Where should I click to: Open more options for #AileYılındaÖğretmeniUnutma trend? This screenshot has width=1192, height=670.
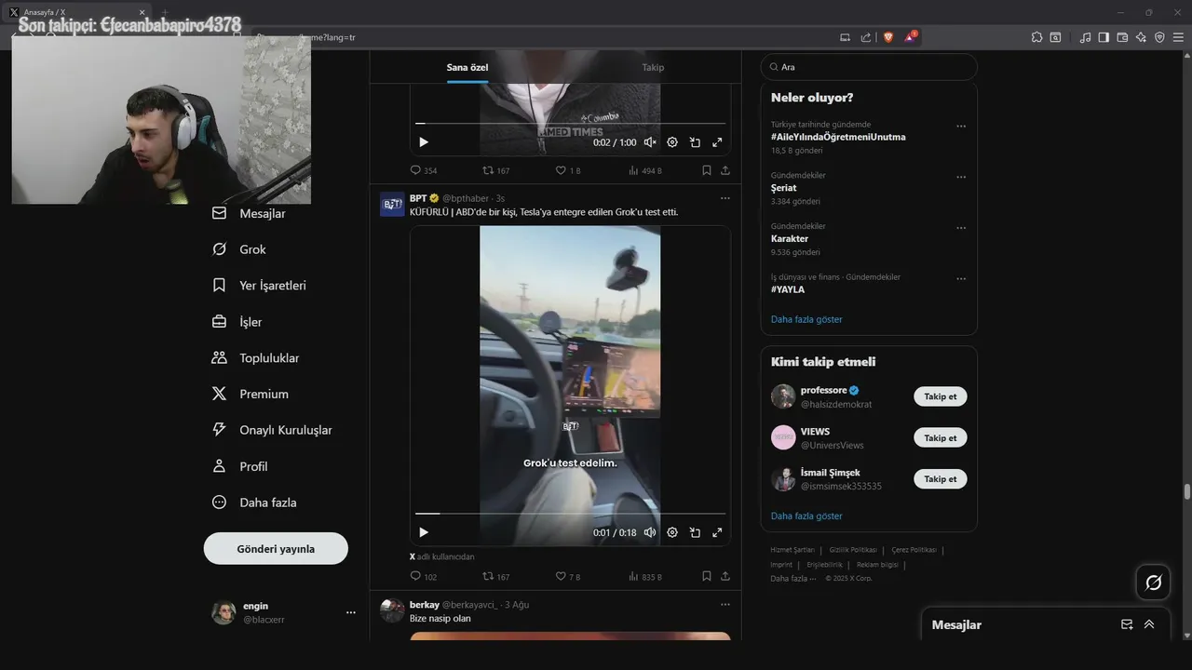[961, 126]
